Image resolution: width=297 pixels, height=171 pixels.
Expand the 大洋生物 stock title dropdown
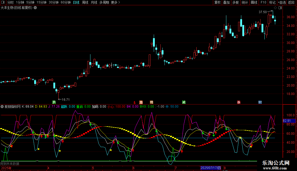pos(35,8)
